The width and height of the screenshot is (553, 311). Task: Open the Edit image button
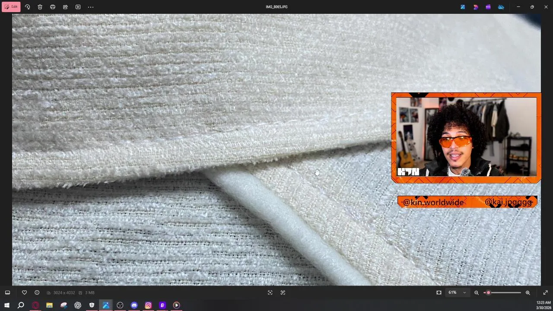click(11, 7)
